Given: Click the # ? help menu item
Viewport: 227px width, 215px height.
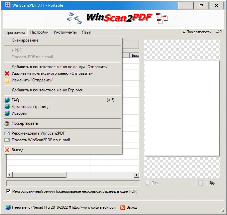Looking at the screenshot, I should coord(219,32).
